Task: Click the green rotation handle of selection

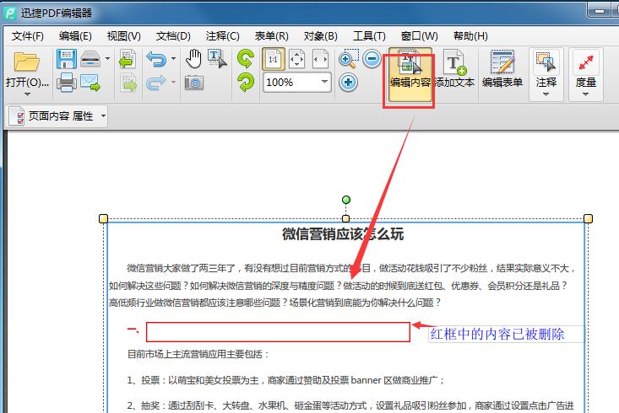Action: 346,201
